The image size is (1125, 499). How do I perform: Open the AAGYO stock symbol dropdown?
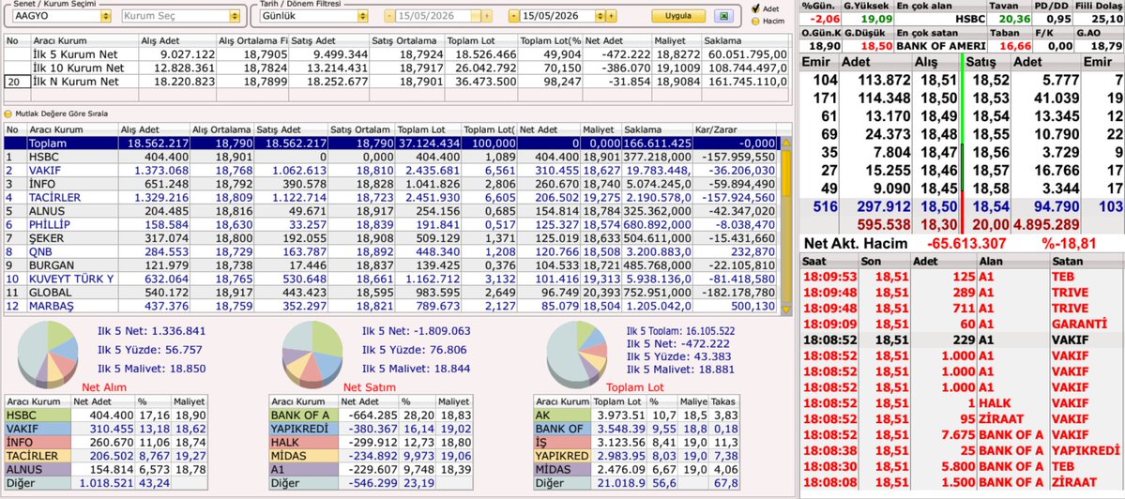tap(106, 16)
